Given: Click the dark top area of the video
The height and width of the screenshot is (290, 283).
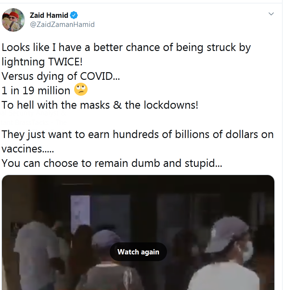Looking at the screenshot, I should 138,185.
